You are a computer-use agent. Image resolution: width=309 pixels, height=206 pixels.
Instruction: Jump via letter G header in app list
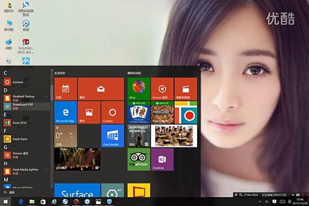coord(5,147)
